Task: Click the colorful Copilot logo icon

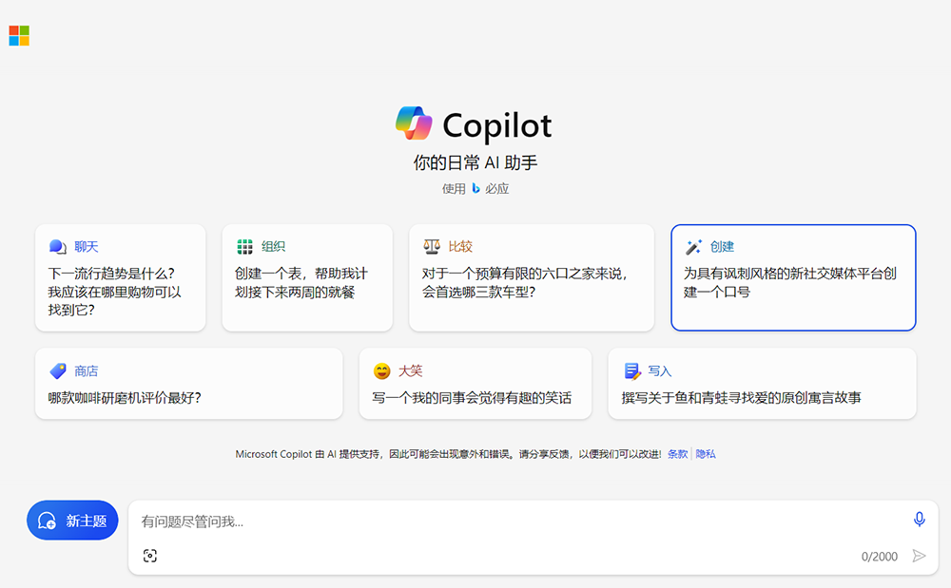Action: tap(415, 124)
